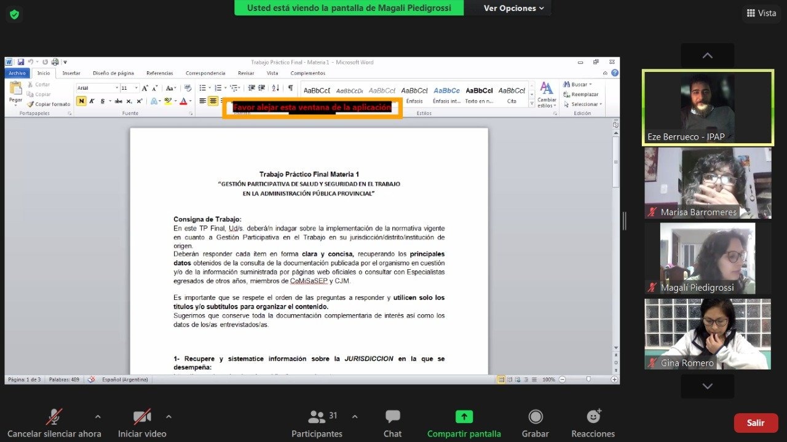
Task: Select Marisa Barromeres video thumbnail
Action: coord(707,183)
